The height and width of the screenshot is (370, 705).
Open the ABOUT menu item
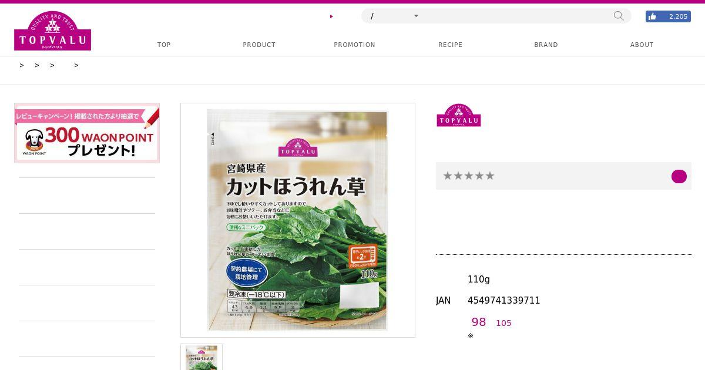pyautogui.click(x=642, y=45)
